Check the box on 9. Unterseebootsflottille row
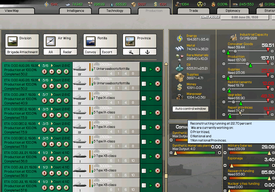This screenshot has width=275, height=192. (x=144, y=84)
